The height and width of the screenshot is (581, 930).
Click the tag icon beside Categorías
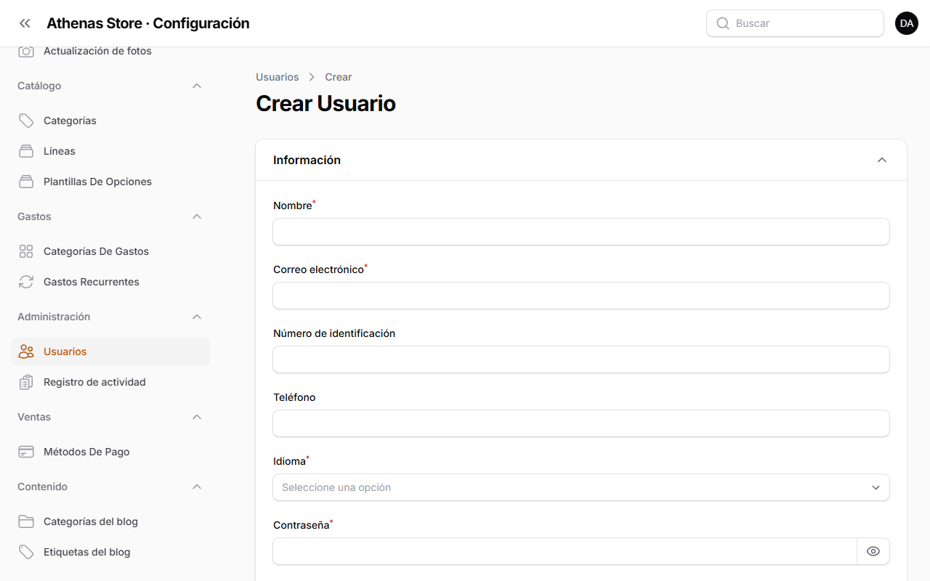pos(26,121)
